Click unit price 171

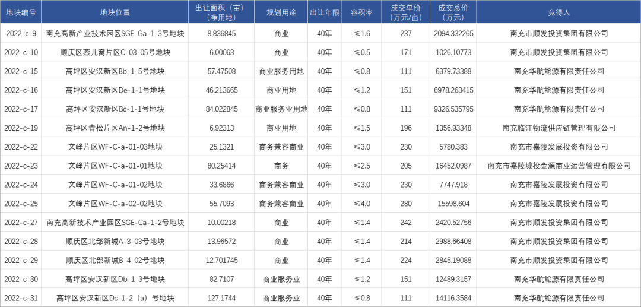[405, 52]
